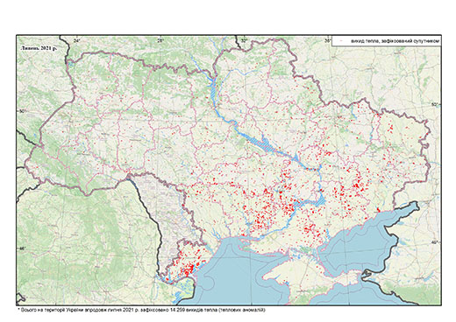Click the 36° longitude label on top edge

tap(328, 41)
